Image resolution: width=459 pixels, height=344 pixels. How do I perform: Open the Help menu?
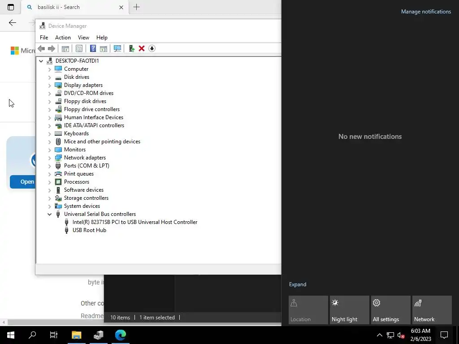(102, 38)
